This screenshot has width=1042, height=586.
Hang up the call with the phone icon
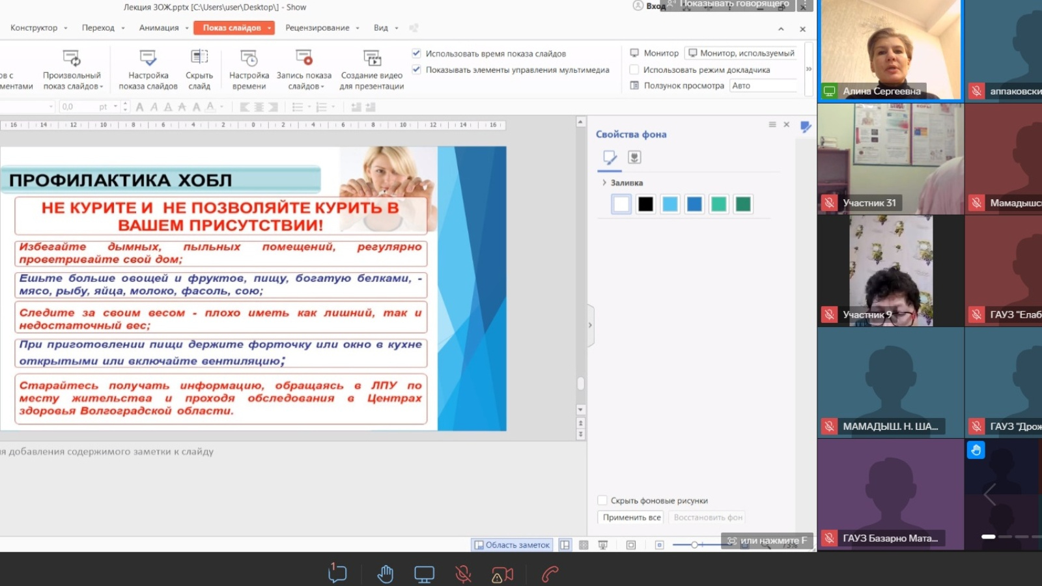(550, 574)
